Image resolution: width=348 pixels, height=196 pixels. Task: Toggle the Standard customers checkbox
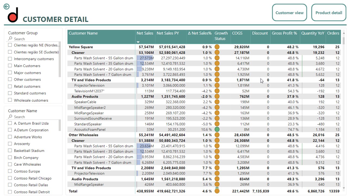point(10,93)
